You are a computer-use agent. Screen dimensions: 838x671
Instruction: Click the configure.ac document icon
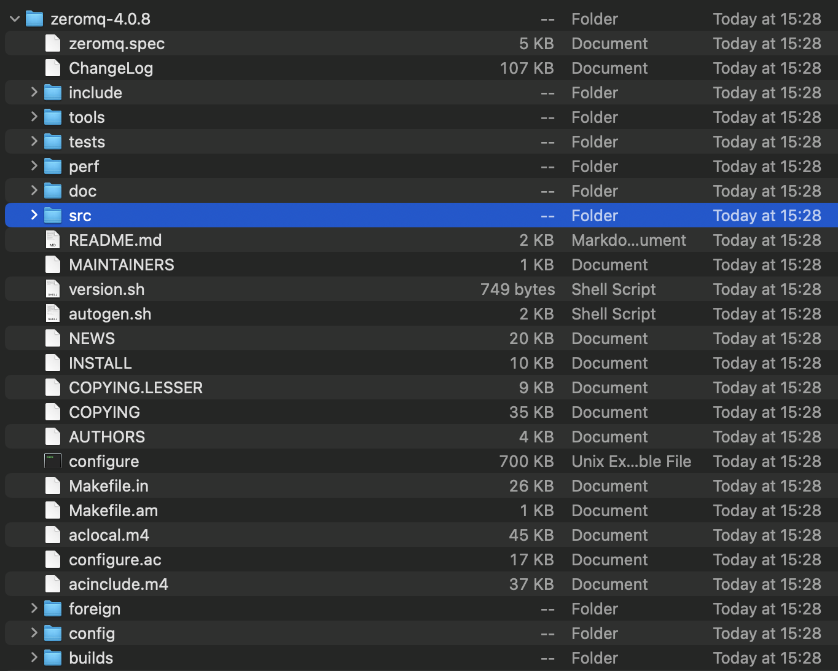point(53,560)
